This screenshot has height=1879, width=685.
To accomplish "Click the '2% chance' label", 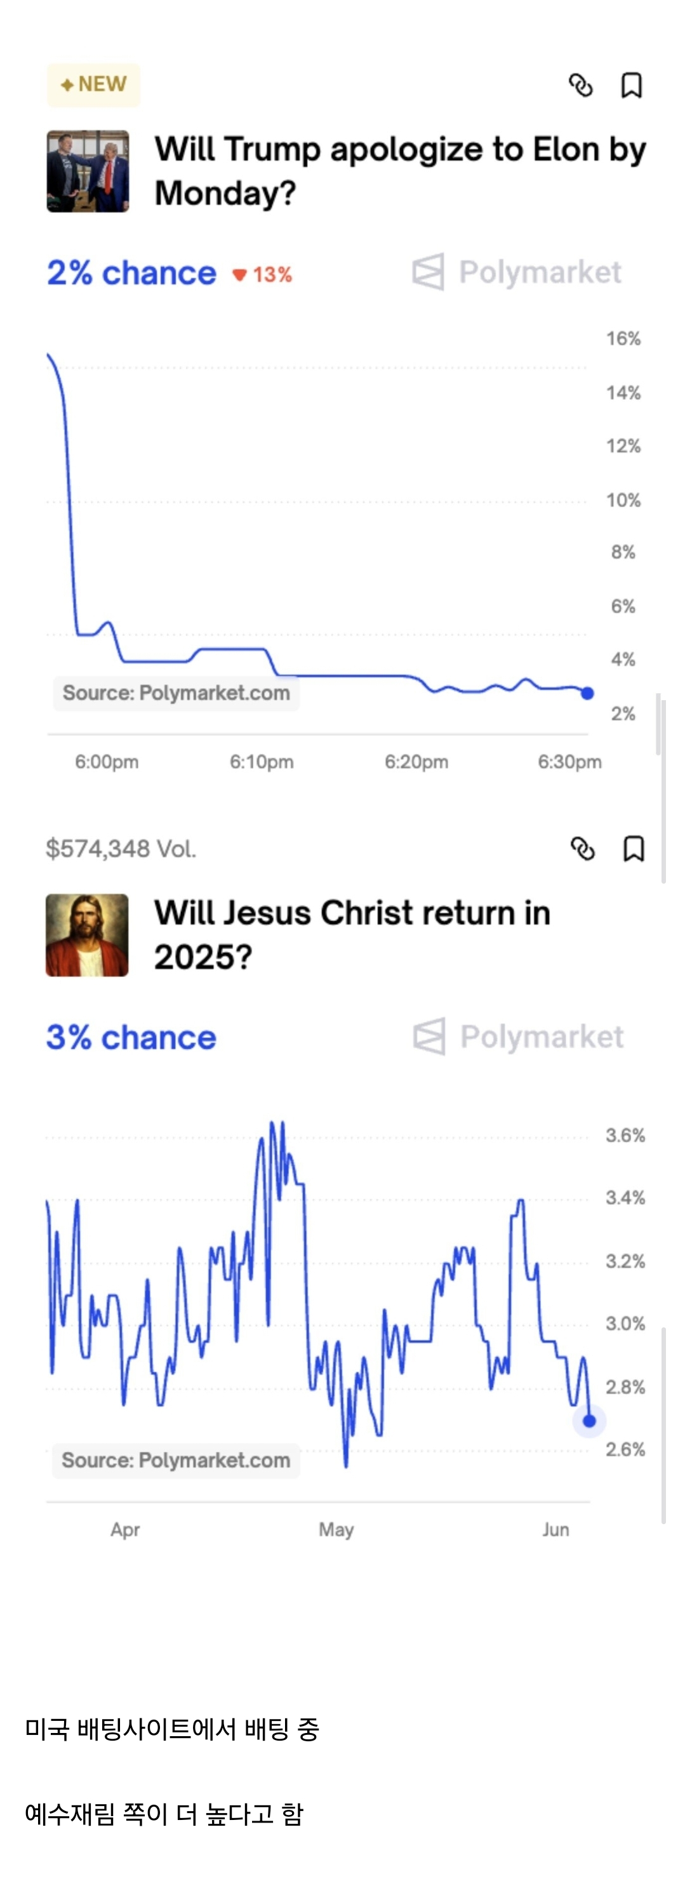I will pos(131,273).
